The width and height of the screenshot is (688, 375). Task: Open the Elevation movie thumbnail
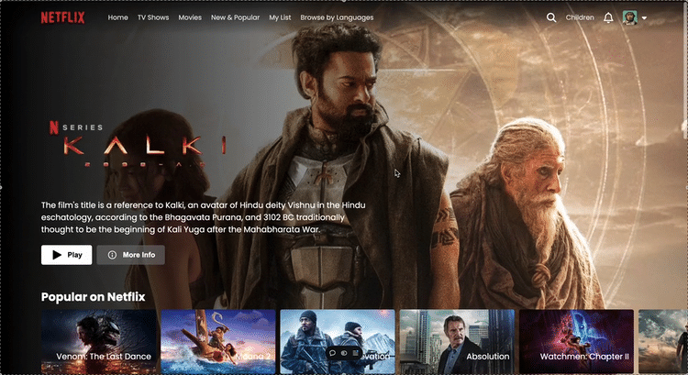point(338,342)
